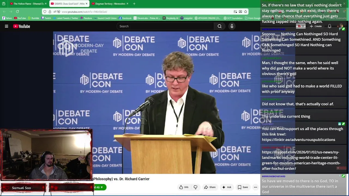The image size is (349, 196).
Task: Open the YouTube notifications bell
Action: pyautogui.click(x=329, y=26)
